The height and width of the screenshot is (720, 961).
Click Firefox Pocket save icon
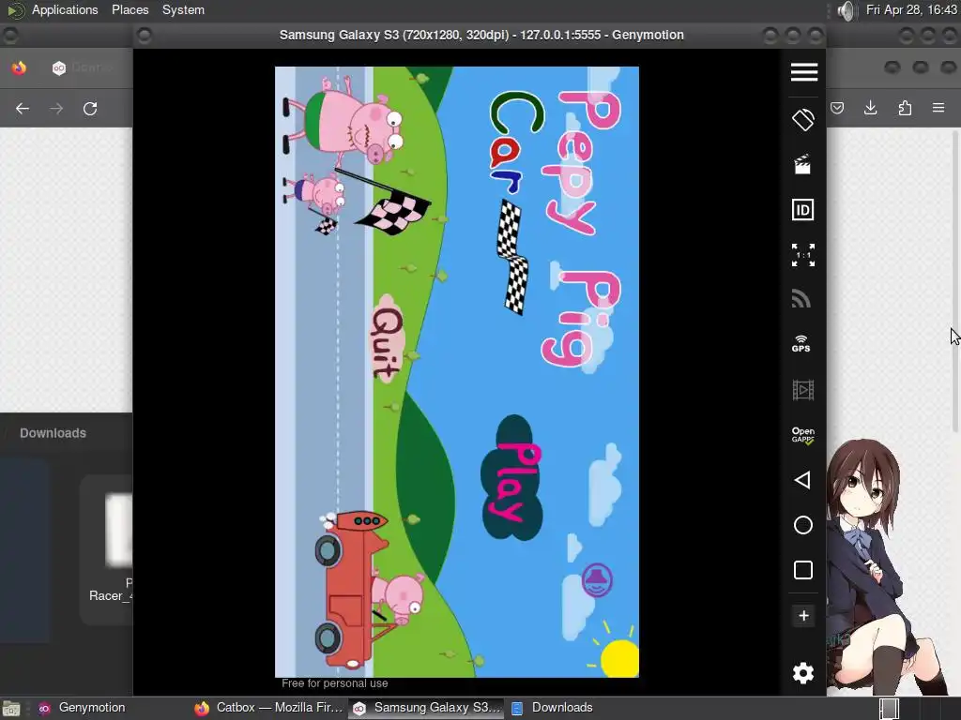tap(837, 109)
